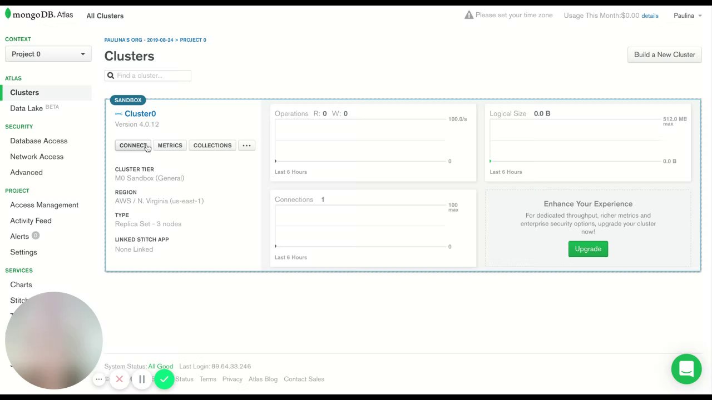This screenshot has height=400, width=712.
Task: Click the CONNECT button
Action: click(133, 146)
